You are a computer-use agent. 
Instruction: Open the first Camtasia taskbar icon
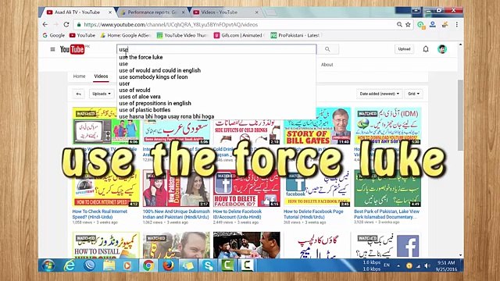click(x=227, y=265)
